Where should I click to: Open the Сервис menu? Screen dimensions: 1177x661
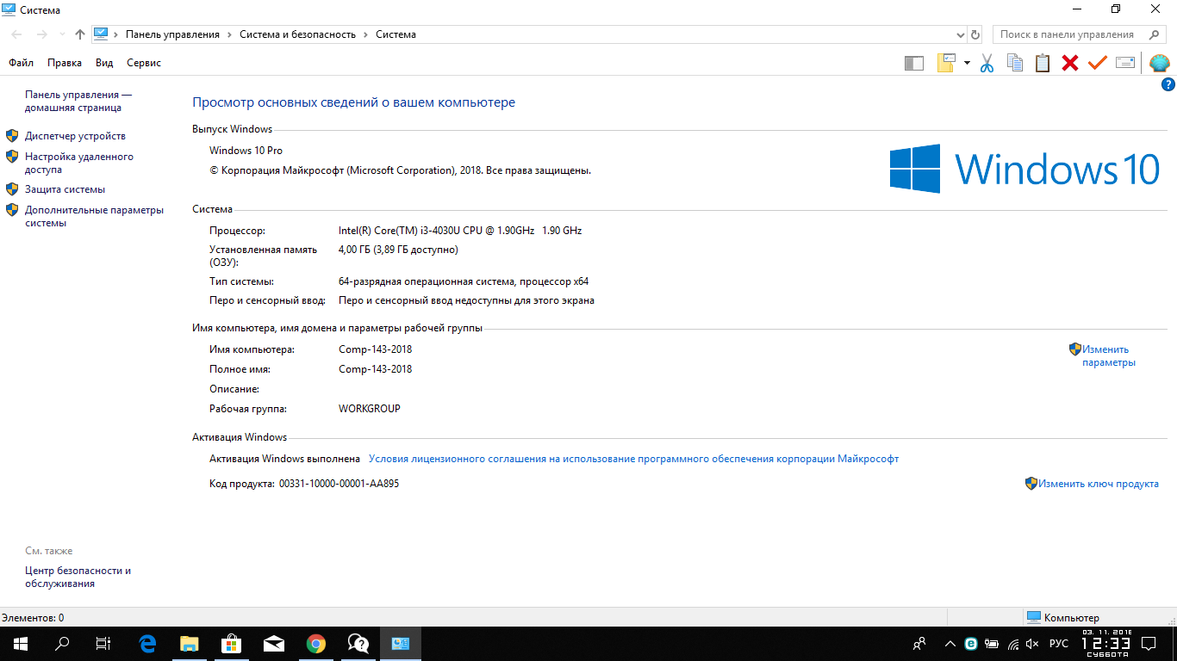point(144,63)
